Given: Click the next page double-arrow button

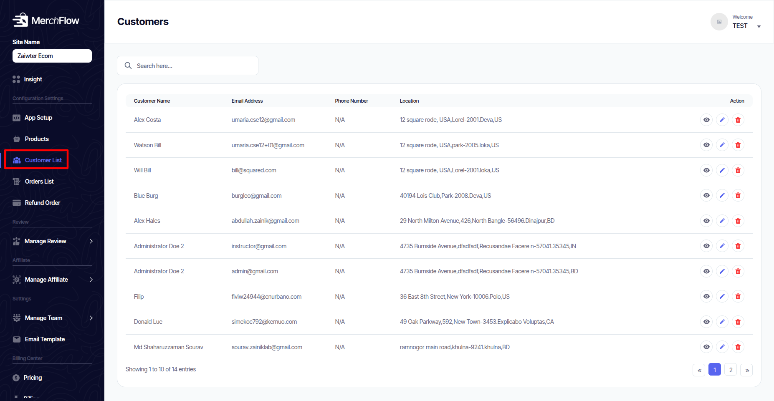Looking at the screenshot, I should click(746, 370).
